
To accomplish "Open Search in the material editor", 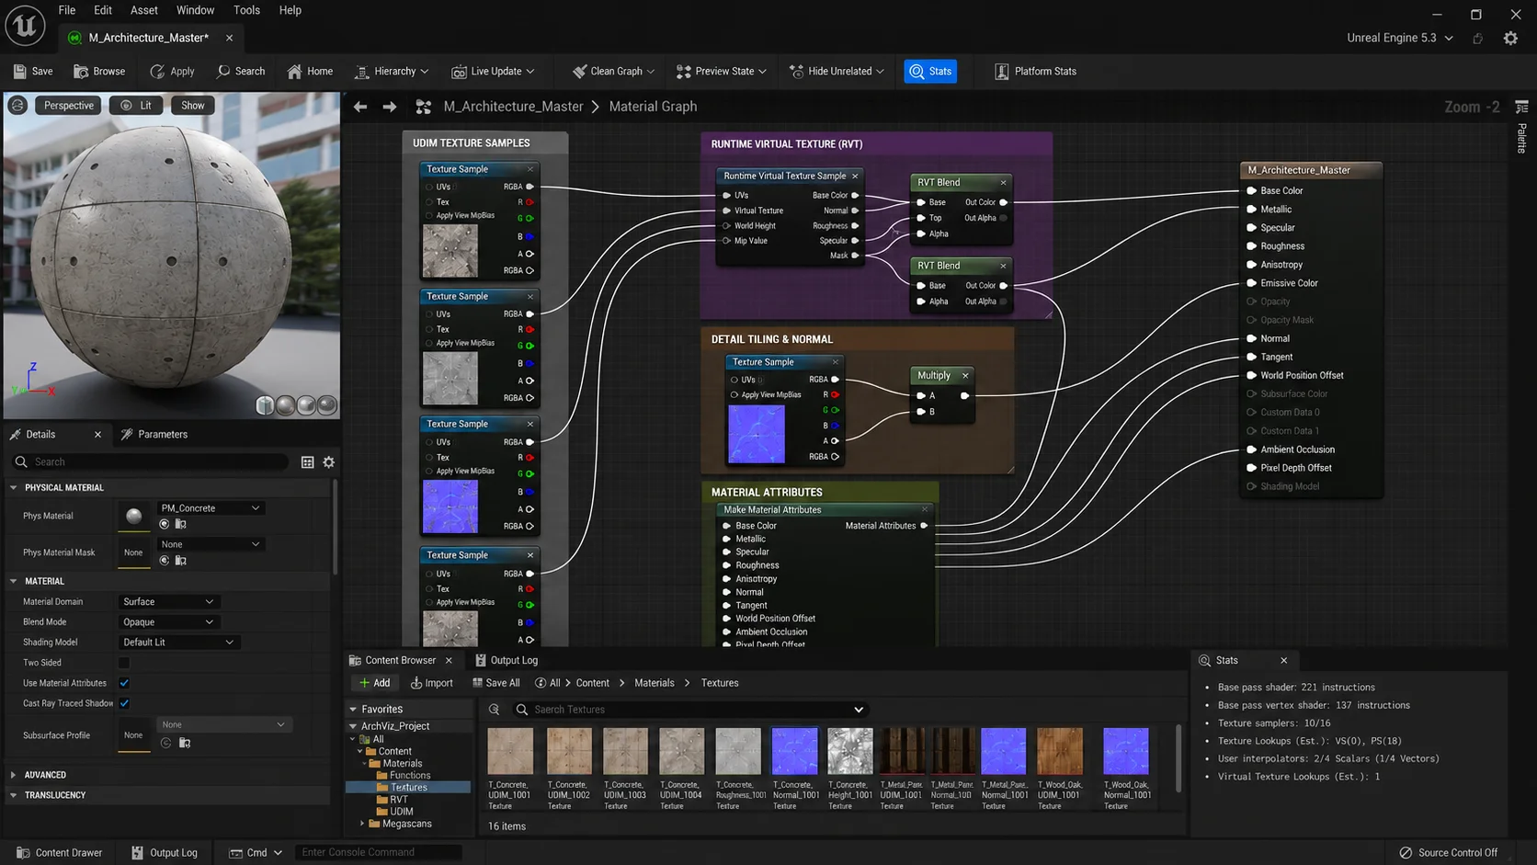I will 241,71.
